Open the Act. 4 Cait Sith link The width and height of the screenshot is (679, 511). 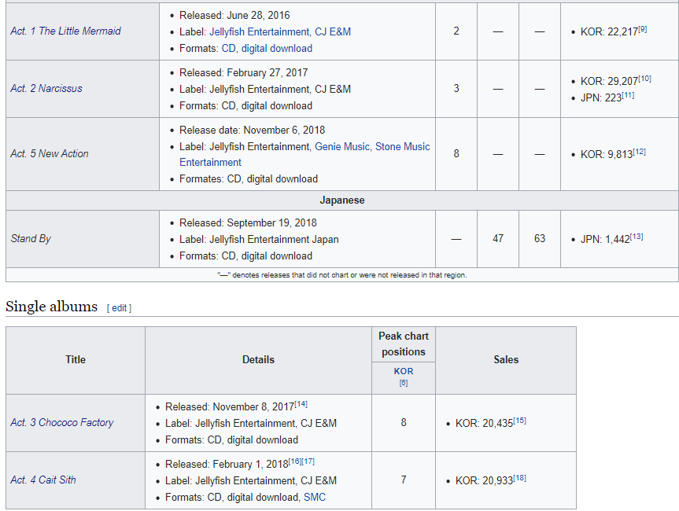click(42, 480)
